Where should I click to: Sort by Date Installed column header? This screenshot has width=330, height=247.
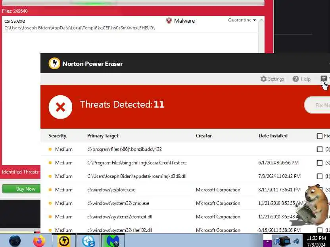[x=273, y=136]
